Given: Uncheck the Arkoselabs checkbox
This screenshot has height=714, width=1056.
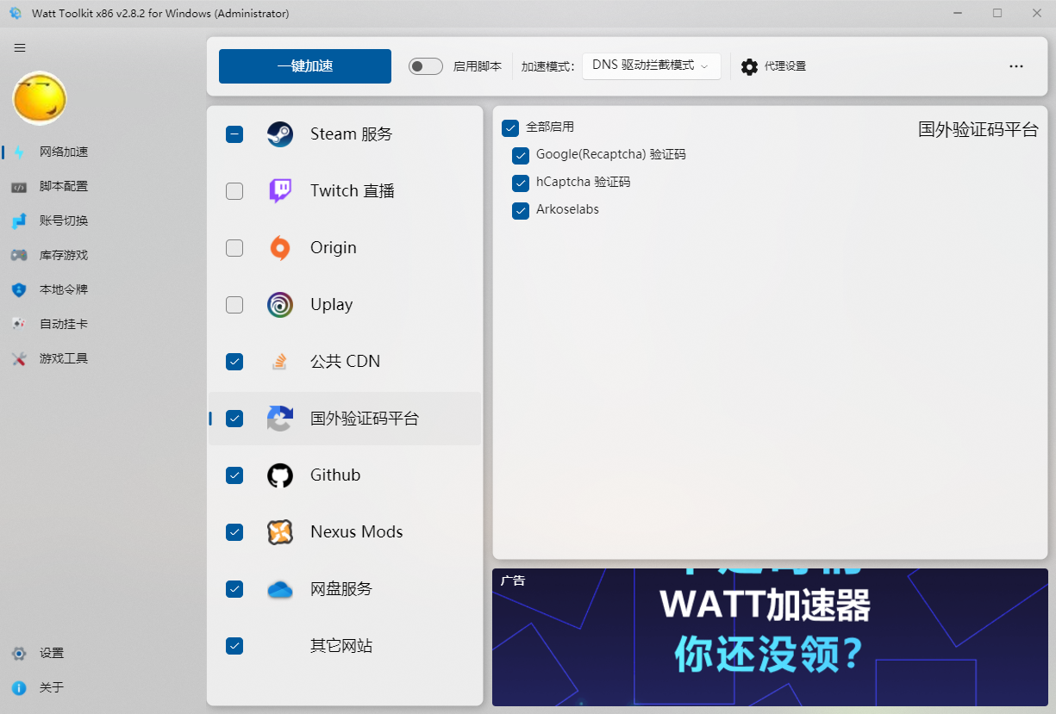Looking at the screenshot, I should click(x=521, y=210).
